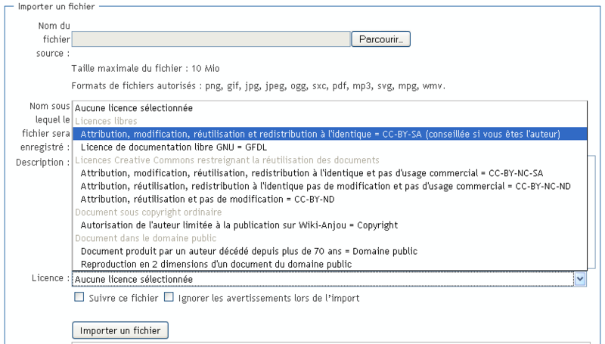Click the arrow button of the Licence dropdown
This screenshot has width=605, height=344.
[580, 280]
